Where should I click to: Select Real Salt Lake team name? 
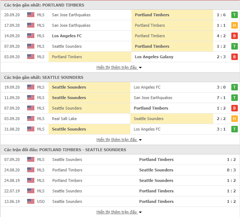[x=64, y=119]
